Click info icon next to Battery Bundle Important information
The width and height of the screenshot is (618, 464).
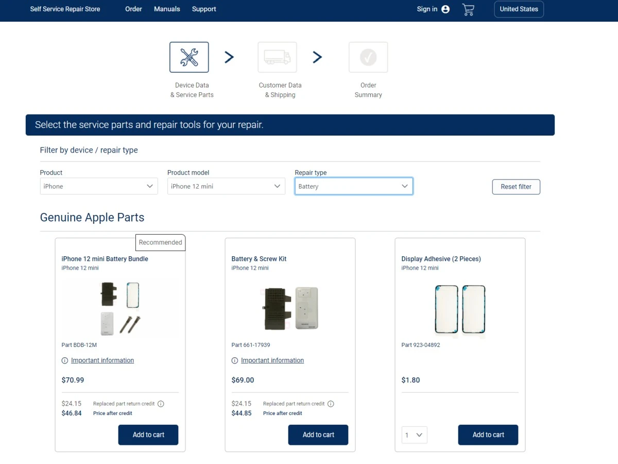(65, 361)
